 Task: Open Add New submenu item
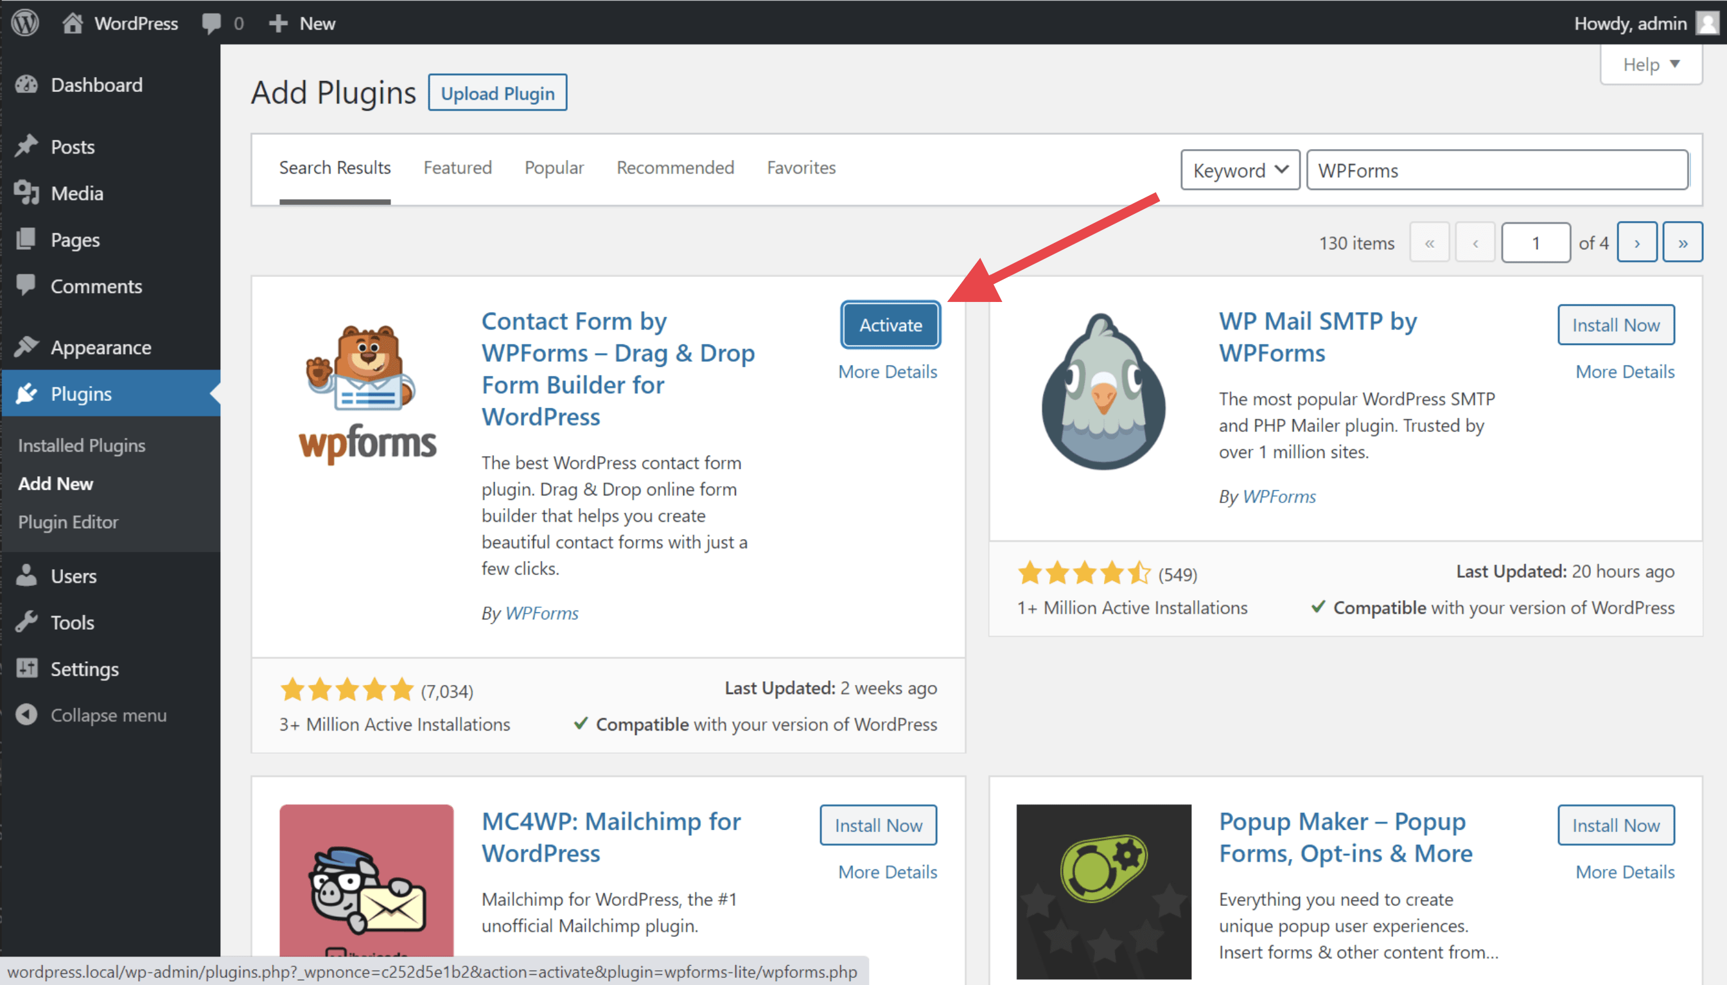(55, 484)
